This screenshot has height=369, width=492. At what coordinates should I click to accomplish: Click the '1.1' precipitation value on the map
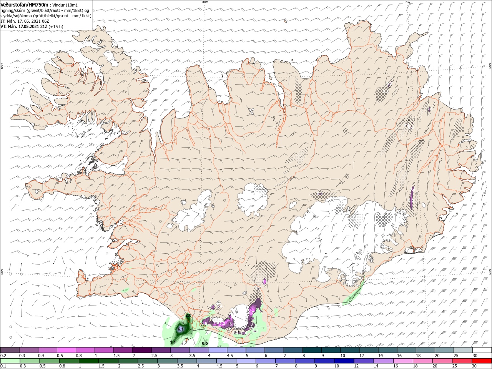pyautogui.click(x=173, y=342)
